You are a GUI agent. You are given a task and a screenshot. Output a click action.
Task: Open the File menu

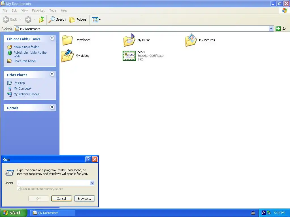coord(5,10)
